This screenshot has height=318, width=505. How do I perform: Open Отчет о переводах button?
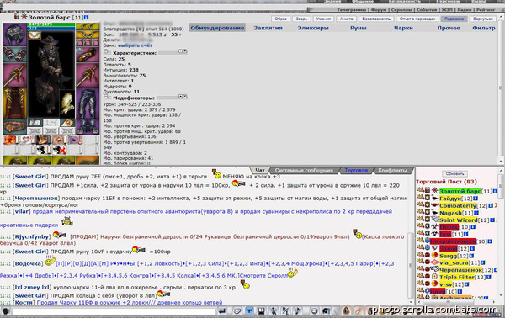(x=417, y=19)
